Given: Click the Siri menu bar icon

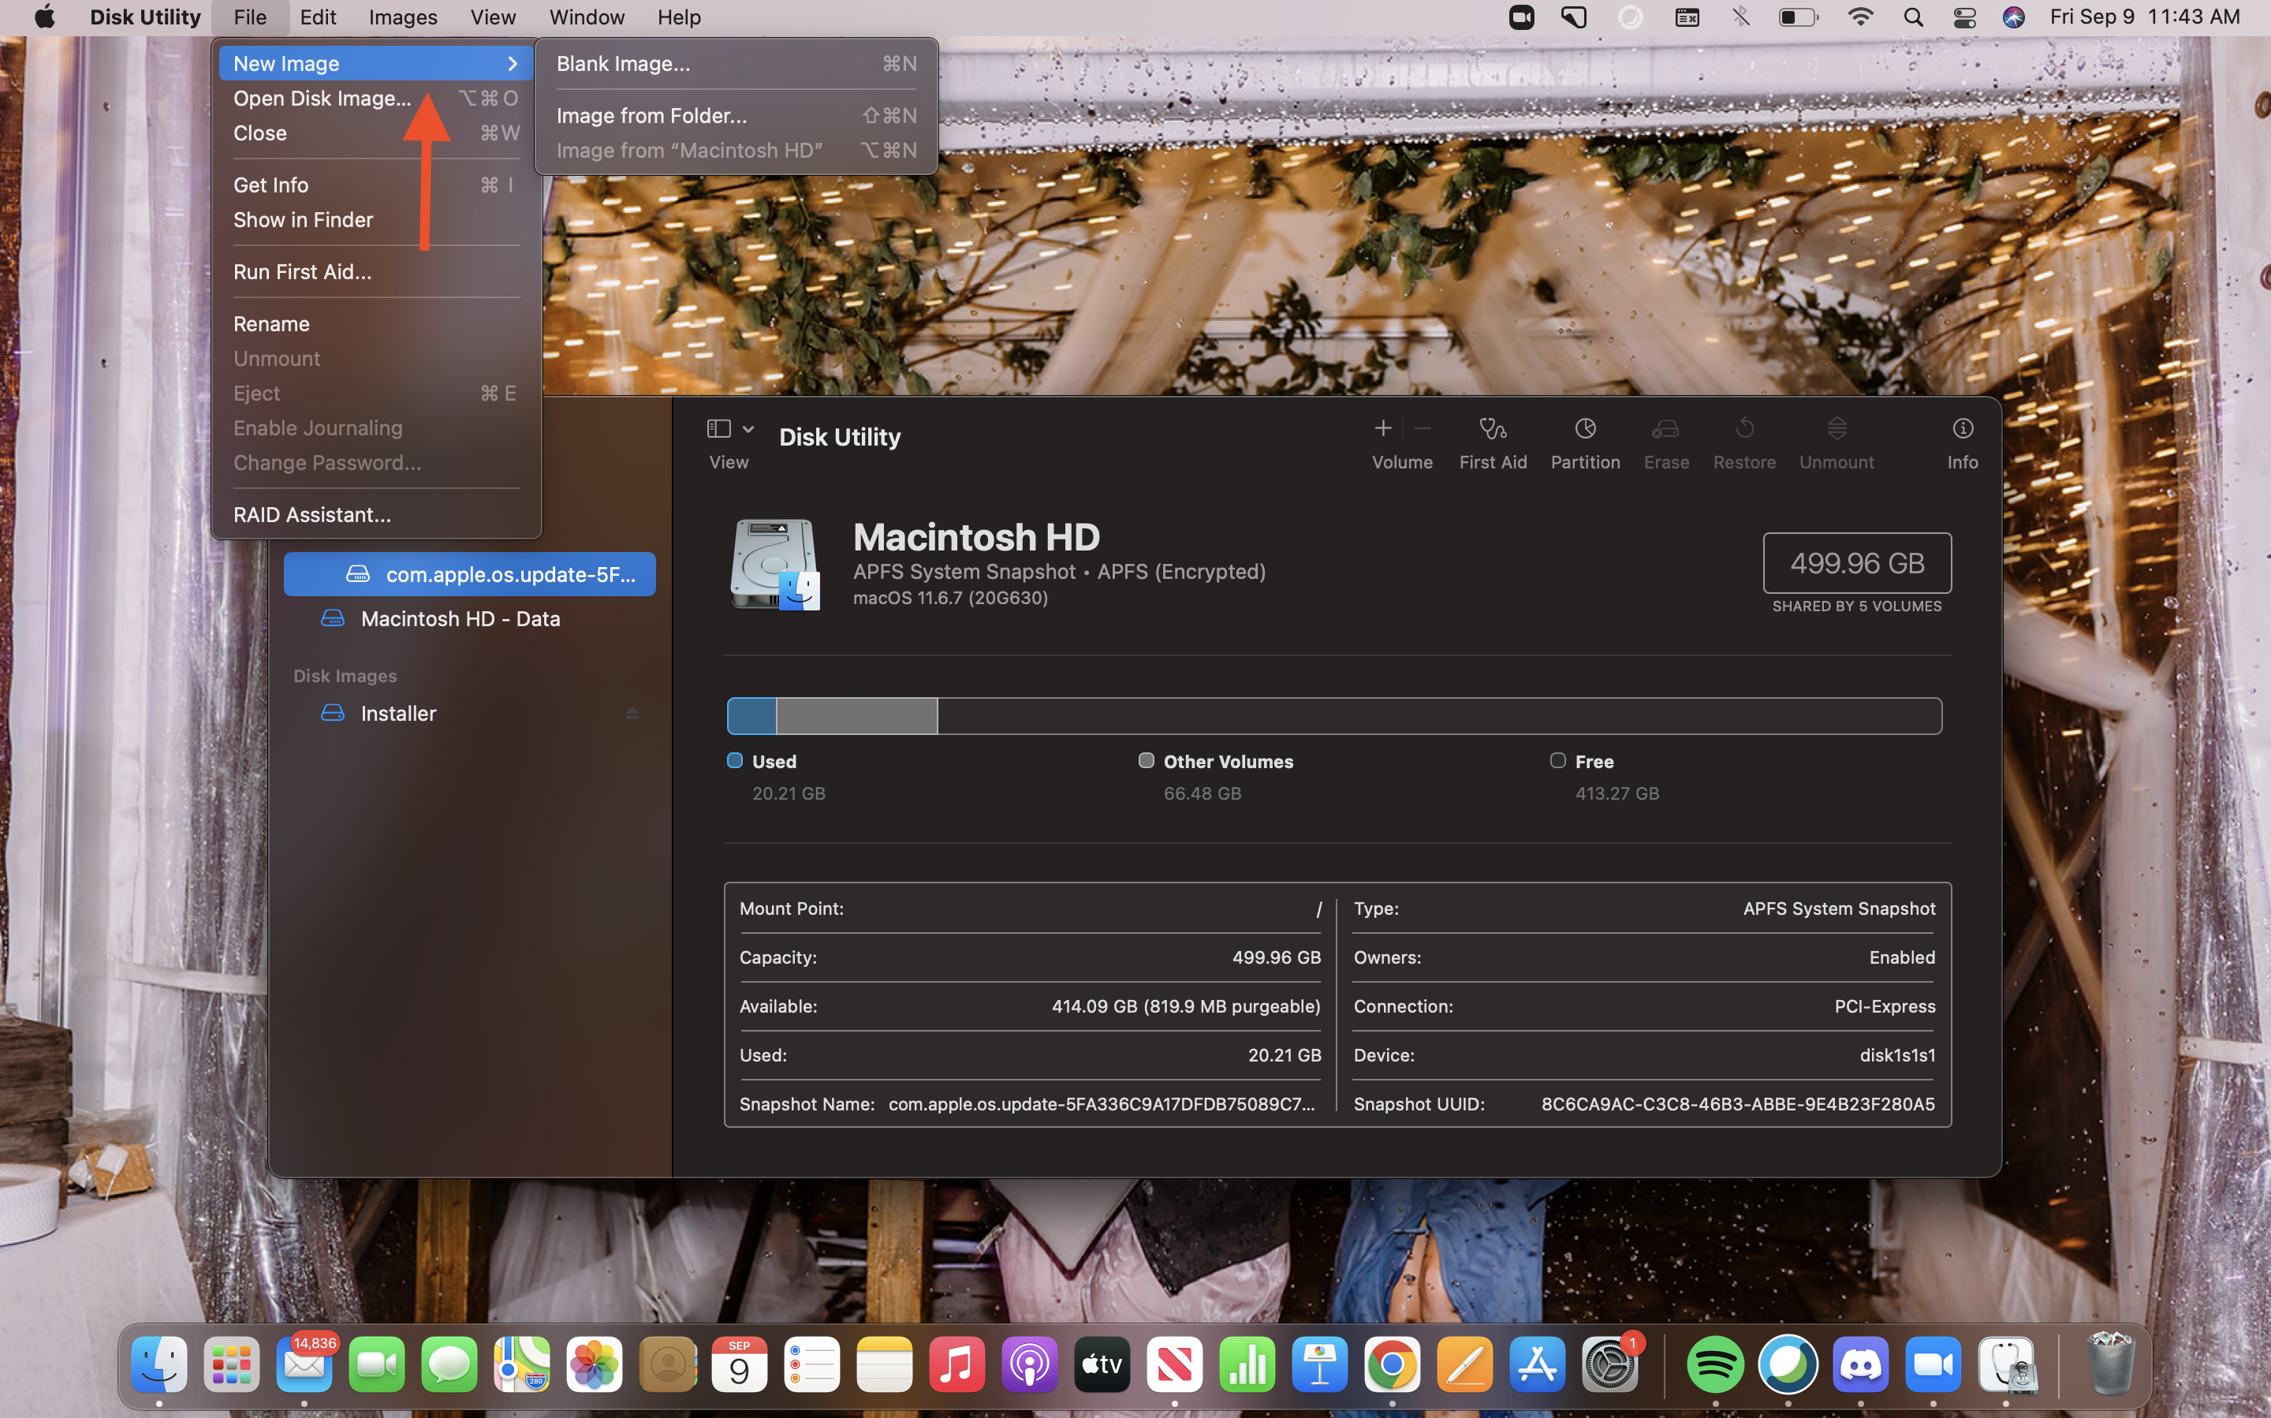Looking at the screenshot, I should coord(2013,17).
